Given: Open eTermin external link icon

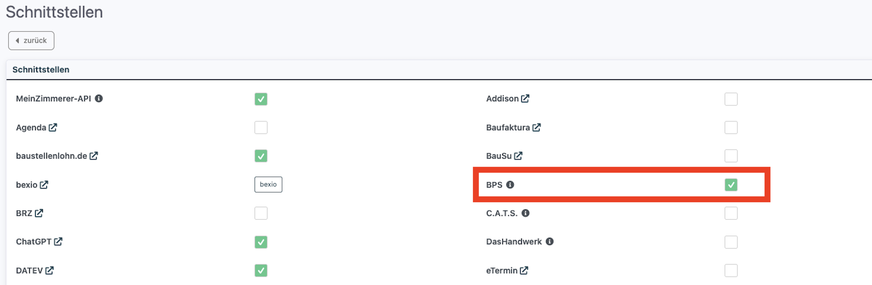Looking at the screenshot, I should (524, 271).
